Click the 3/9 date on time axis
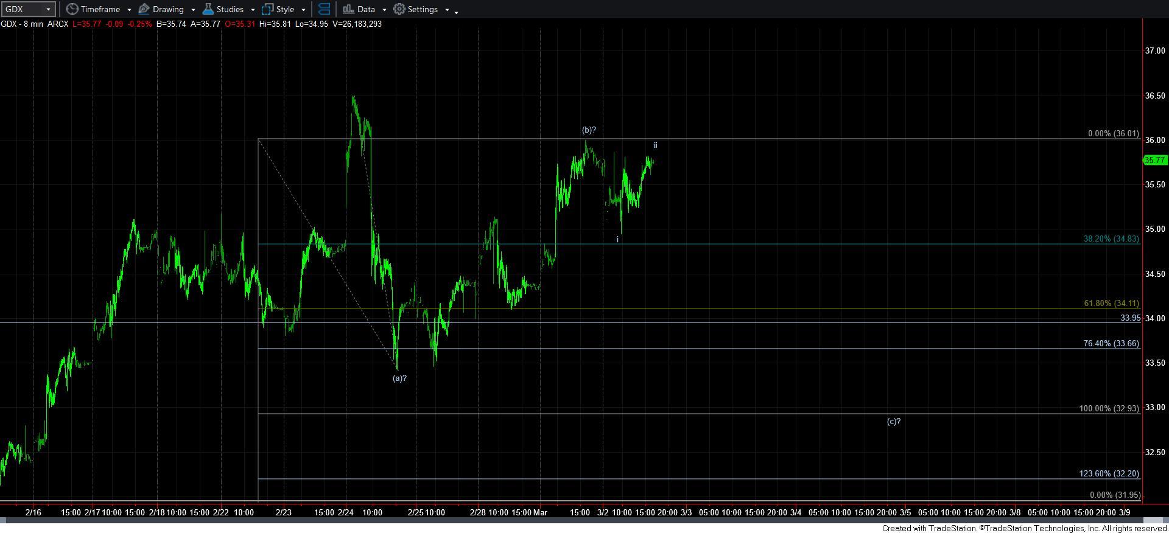Viewport: 1169px width, 533px height. click(1125, 512)
